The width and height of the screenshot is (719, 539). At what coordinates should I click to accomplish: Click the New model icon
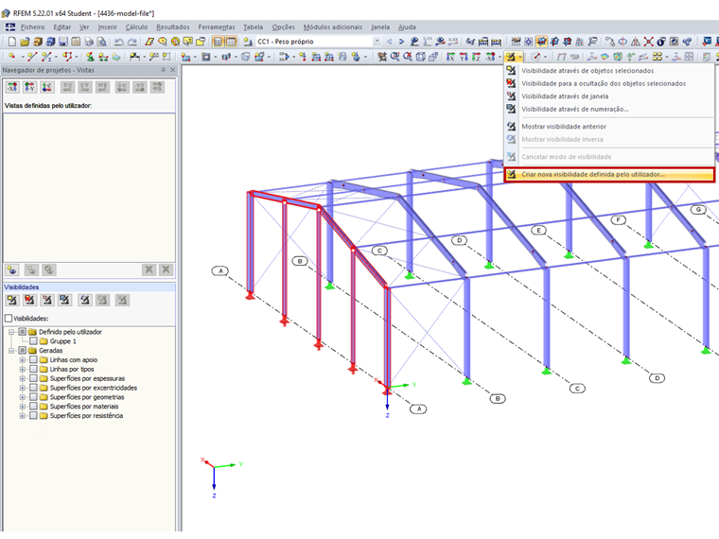click(12, 42)
